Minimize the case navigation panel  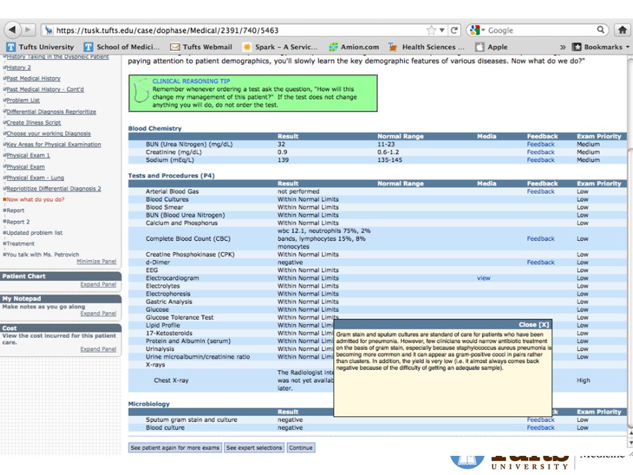[x=96, y=261]
